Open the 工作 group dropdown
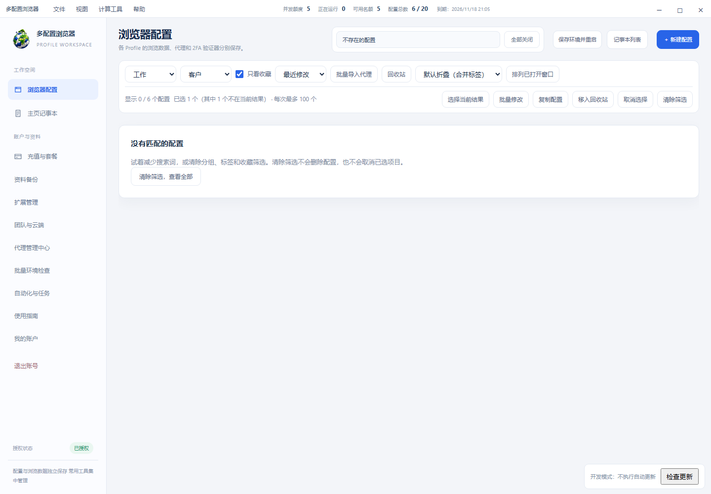The height and width of the screenshot is (494, 711). point(151,75)
